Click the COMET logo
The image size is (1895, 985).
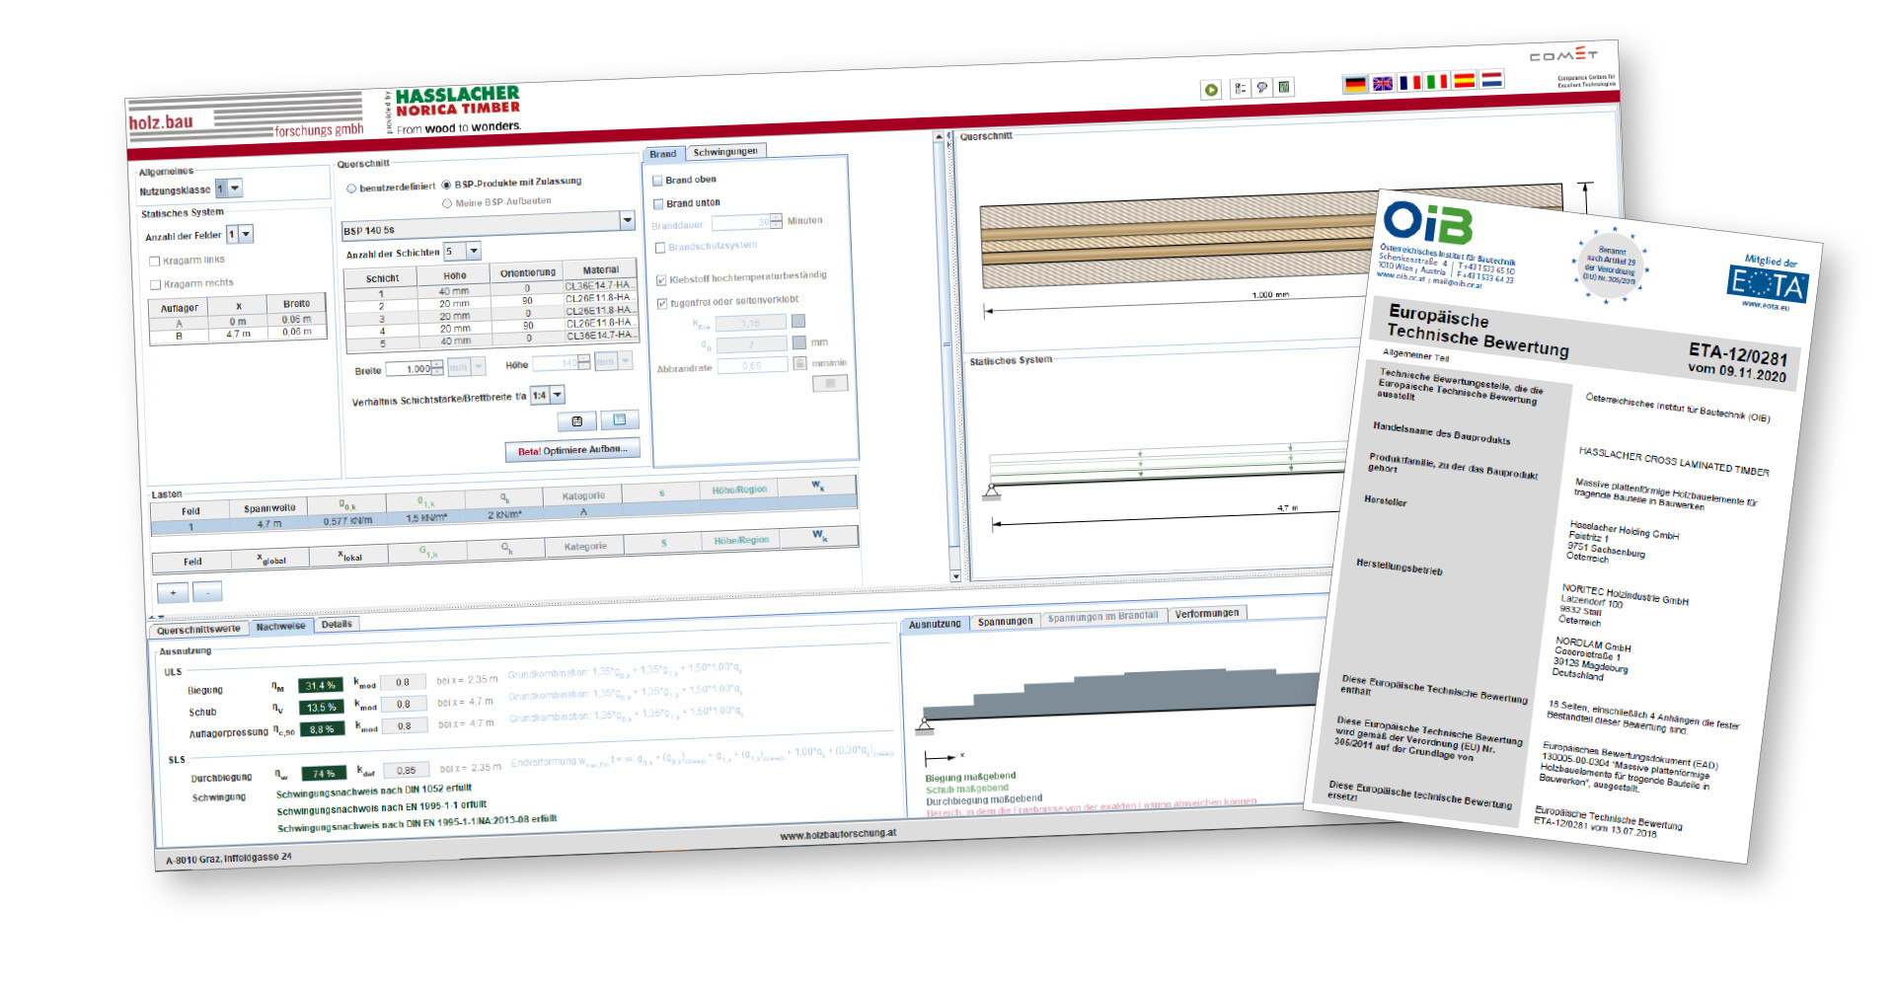[1562, 55]
